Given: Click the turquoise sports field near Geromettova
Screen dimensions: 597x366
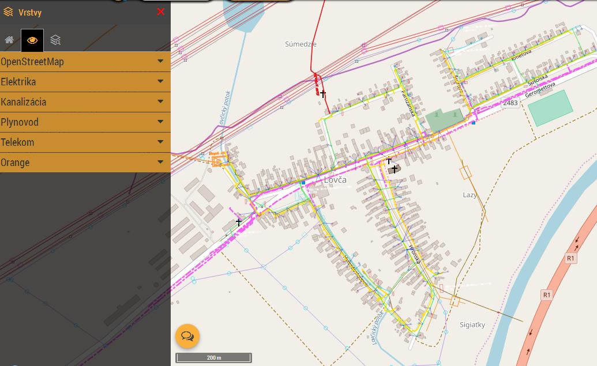Looking at the screenshot, I should pyautogui.click(x=550, y=108).
